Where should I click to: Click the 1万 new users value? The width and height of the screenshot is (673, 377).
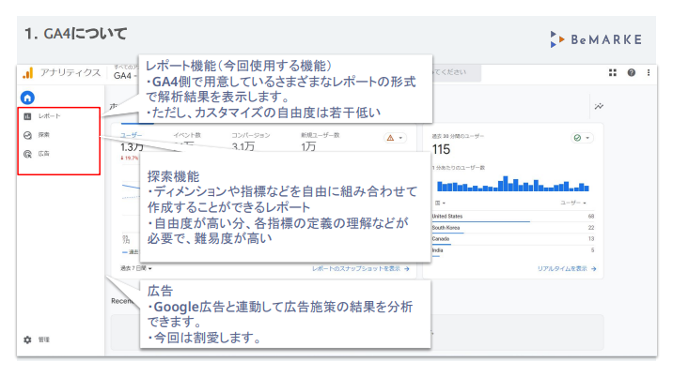308,146
